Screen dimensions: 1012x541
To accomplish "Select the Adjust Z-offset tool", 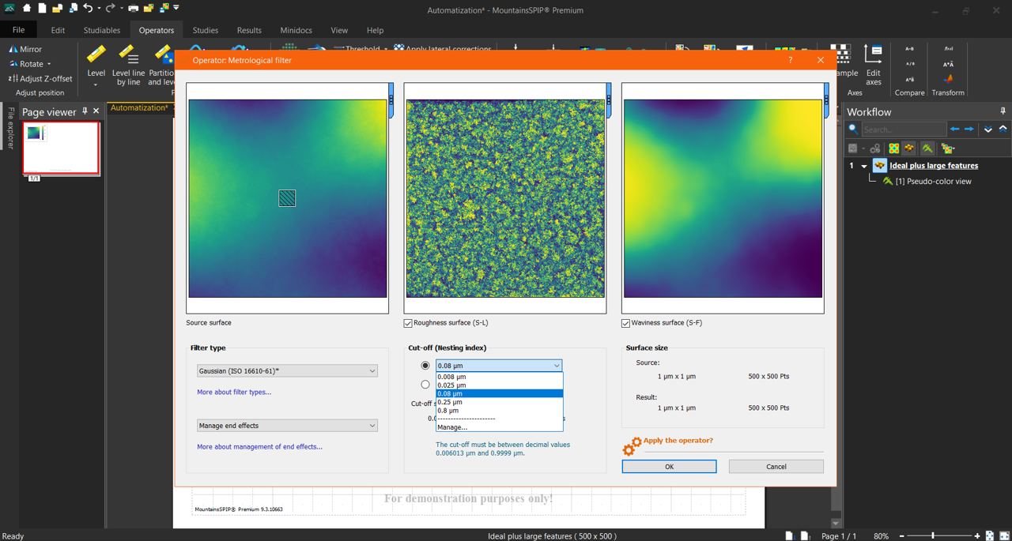I will [x=40, y=78].
